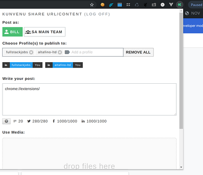The width and height of the screenshot is (203, 175).
Task: Click the Paused profile button
Action: tap(196, 5)
